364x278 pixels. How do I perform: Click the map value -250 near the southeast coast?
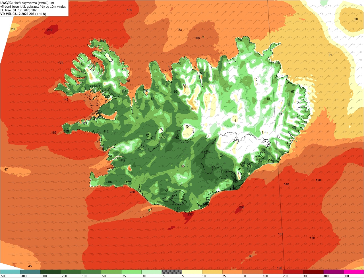235,181
